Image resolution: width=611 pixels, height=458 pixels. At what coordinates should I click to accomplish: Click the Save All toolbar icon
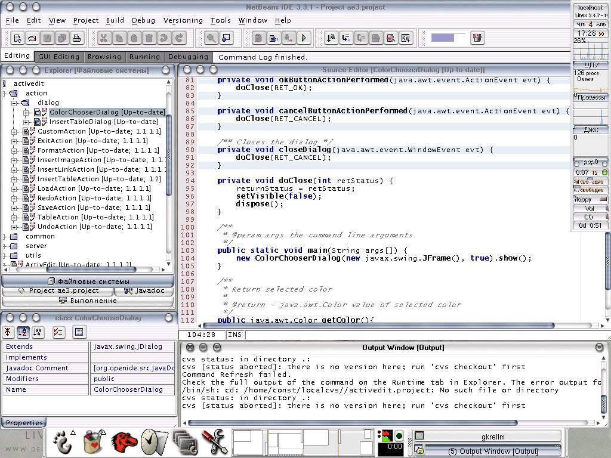click(62, 38)
